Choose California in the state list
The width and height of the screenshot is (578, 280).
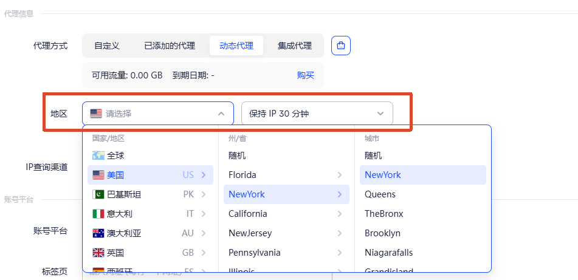[x=286, y=214]
